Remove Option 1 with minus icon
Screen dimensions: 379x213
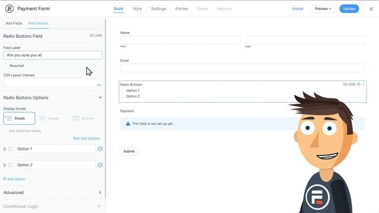tap(100, 149)
